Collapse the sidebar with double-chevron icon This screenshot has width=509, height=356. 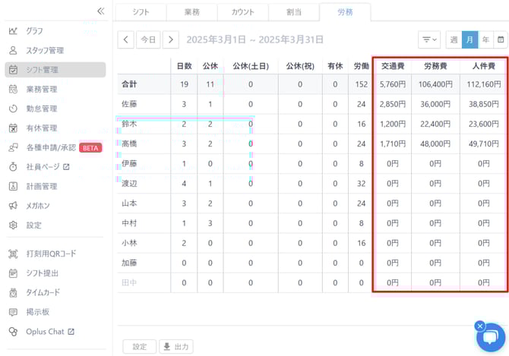pyautogui.click(x=100, y=11)
